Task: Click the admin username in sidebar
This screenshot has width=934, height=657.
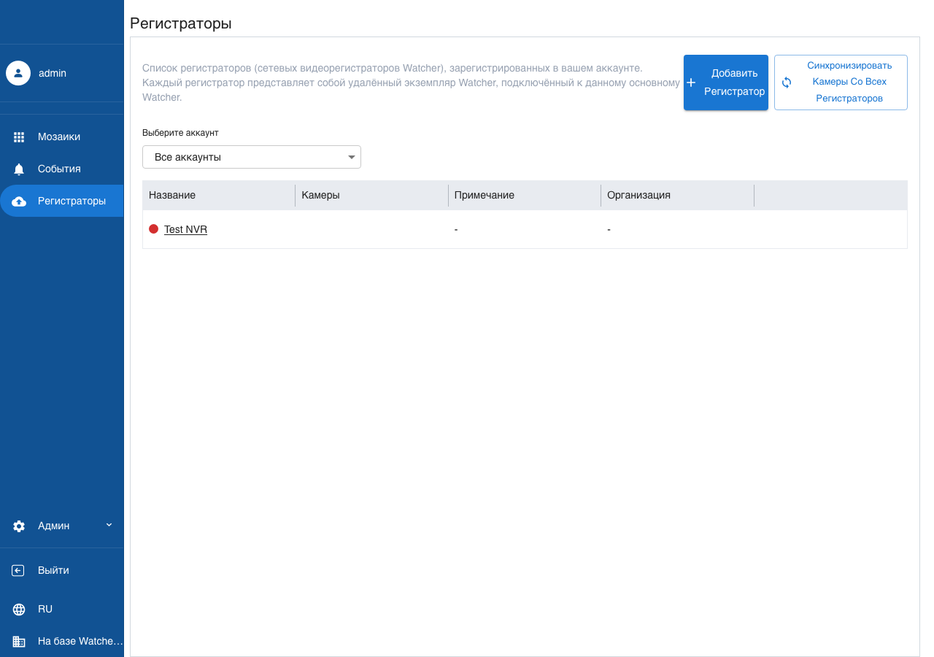Action: coord(53,73)
